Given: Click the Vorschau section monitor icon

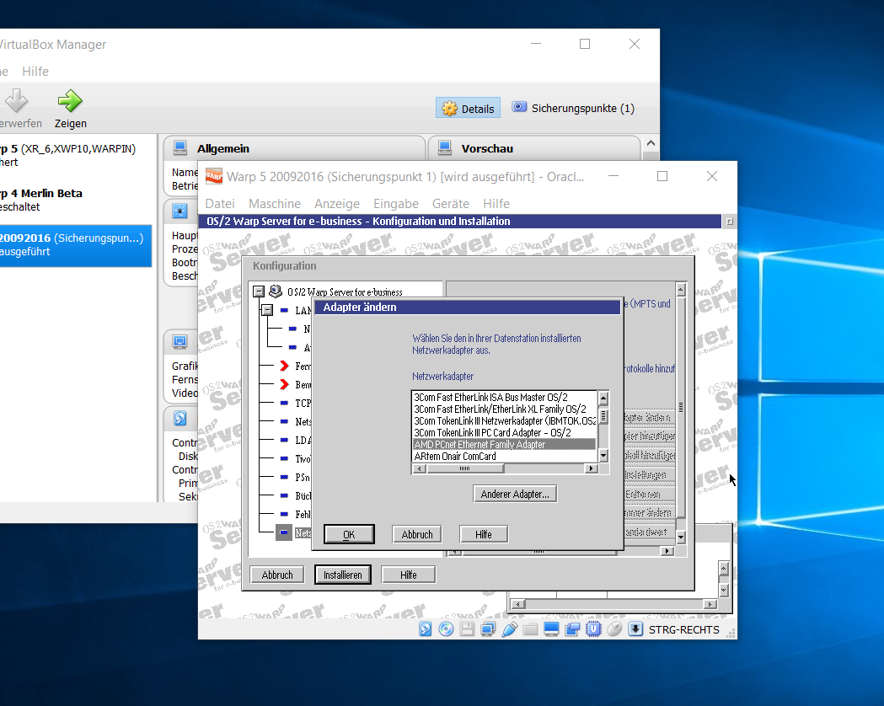Looking at the screenshot, I should coord(445,147).
